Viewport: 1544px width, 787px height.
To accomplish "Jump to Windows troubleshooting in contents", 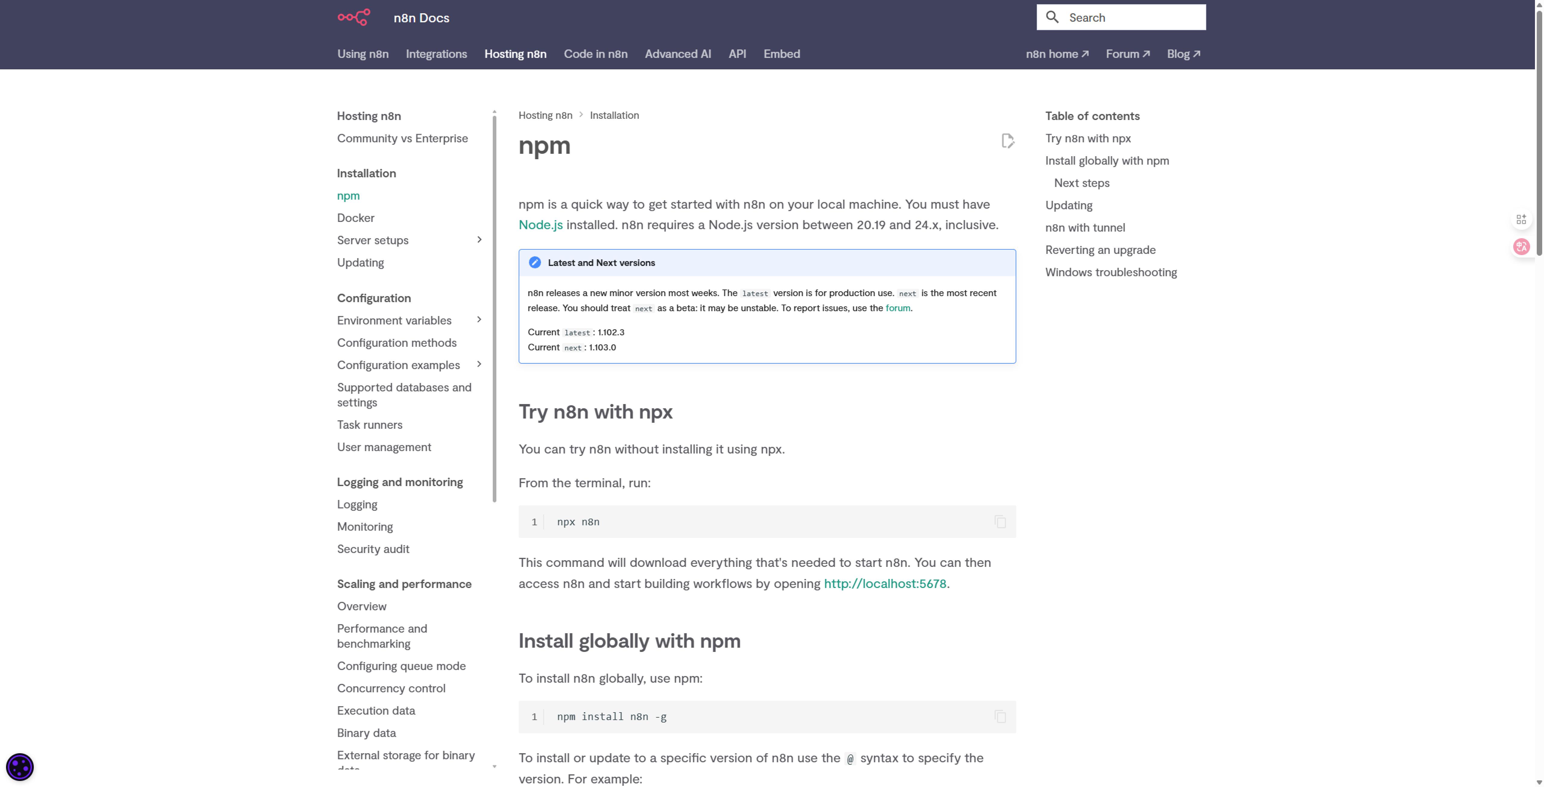I will [1111, 273].
